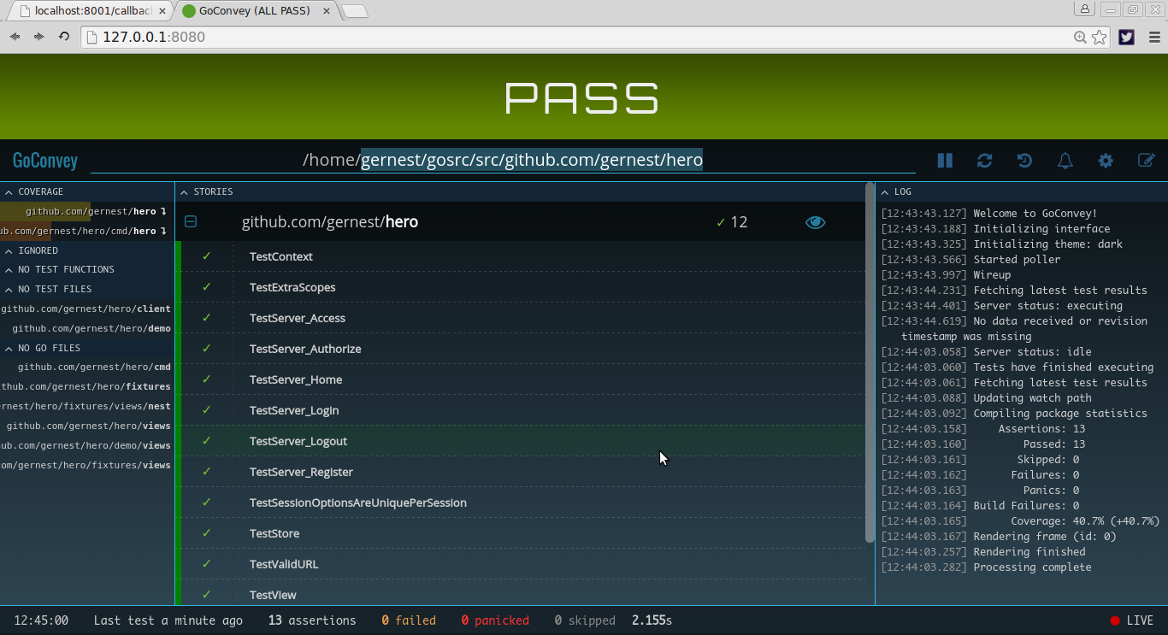Open the TestExtraScopes story
This screenshot has width=1168, height=635.
click(x=522, y=287)
